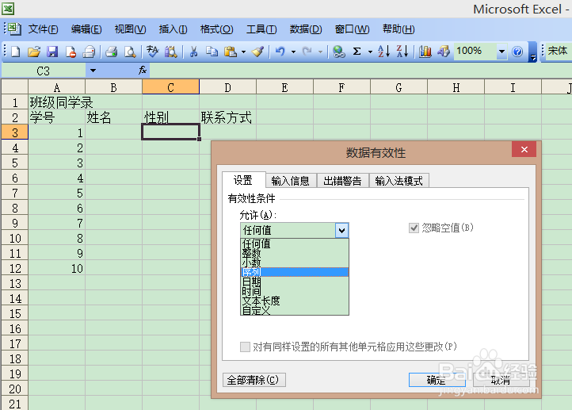Open the 格式(O) menu

tap(217, 29)
